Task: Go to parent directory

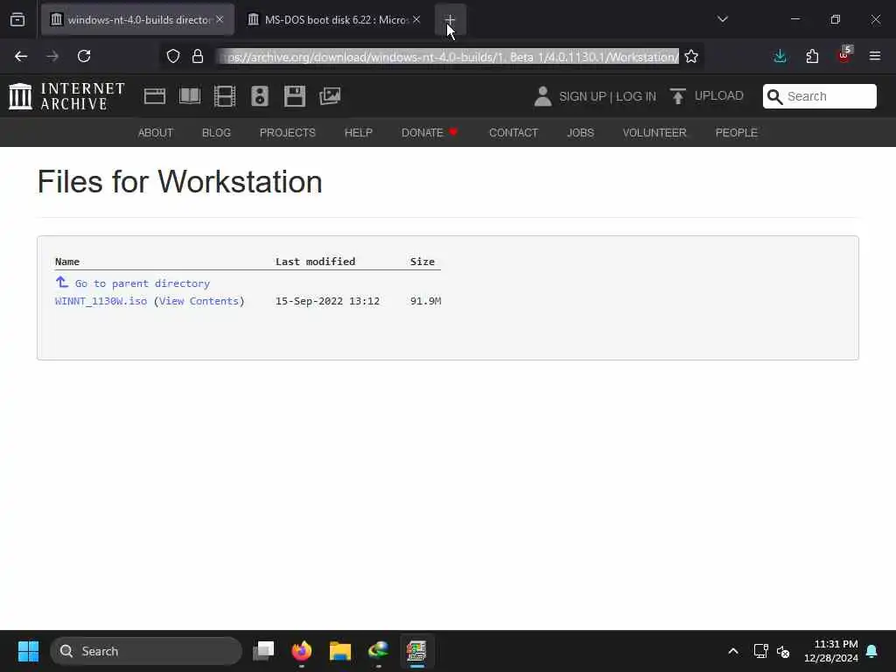Action: pyautogui.click(x=143, y=283)
